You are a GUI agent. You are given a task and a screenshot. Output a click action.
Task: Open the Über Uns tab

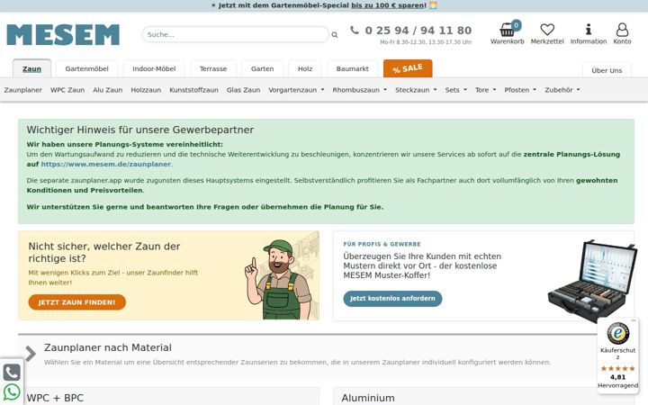click(x=607, y=70)
